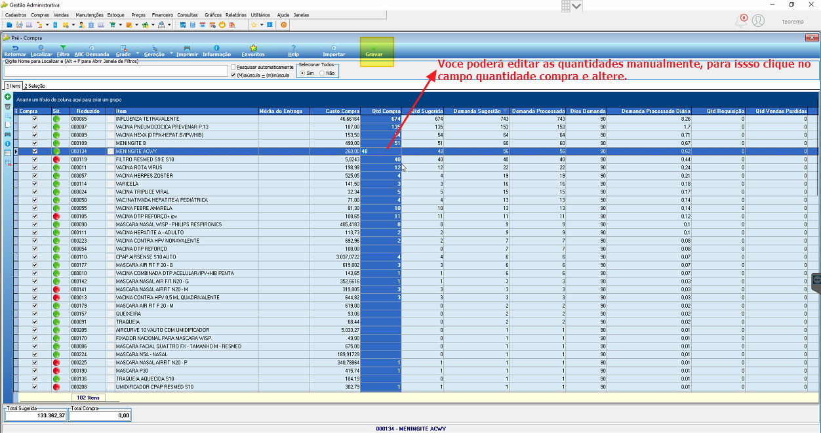
Task: Open the Estoque menu
Action: (x=115, y=14)
